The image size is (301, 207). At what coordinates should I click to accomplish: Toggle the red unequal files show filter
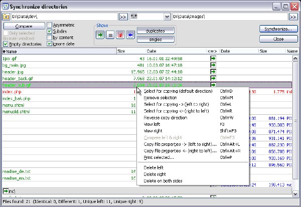tap(120, 35)
